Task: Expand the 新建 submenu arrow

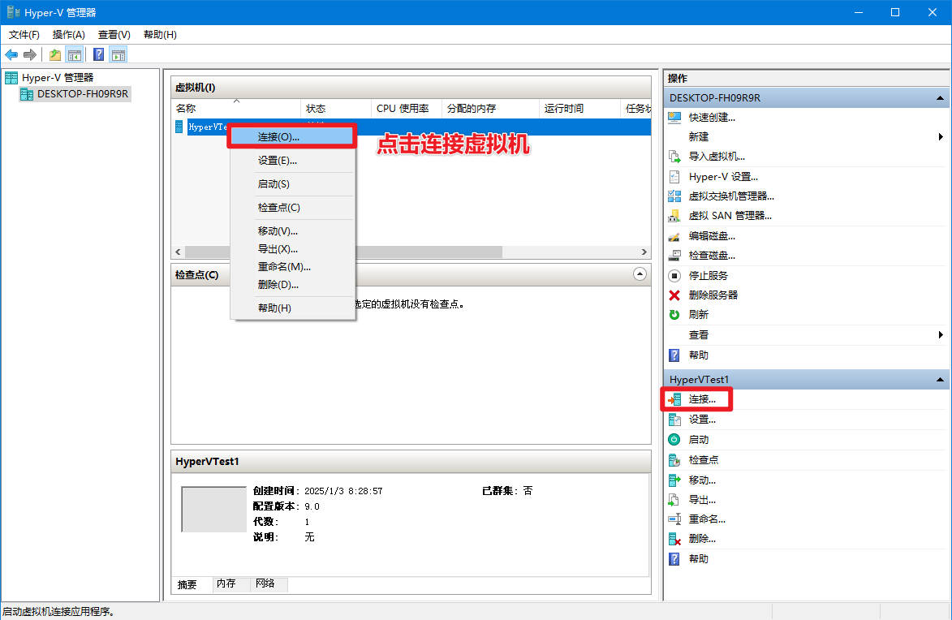Action: tap(941, 137)
